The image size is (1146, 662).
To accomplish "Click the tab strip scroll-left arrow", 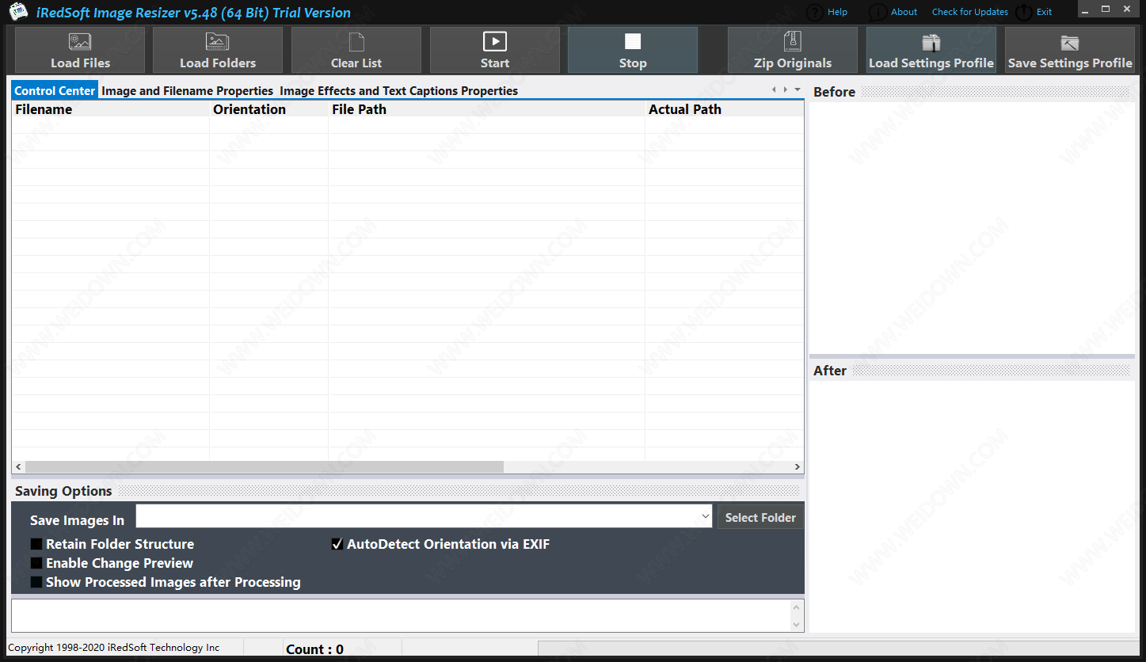I will [x=774, y=89].
